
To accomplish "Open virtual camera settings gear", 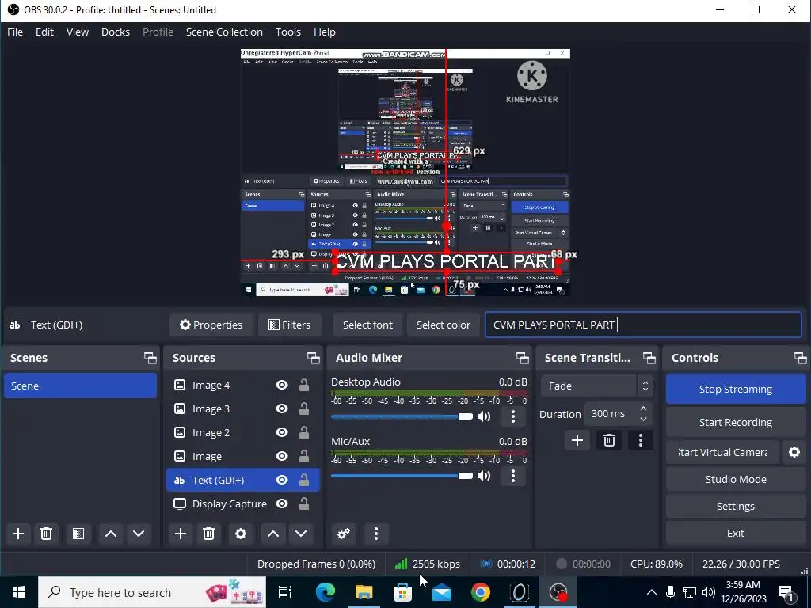I will pyautogui.click(x=794, y=452).
